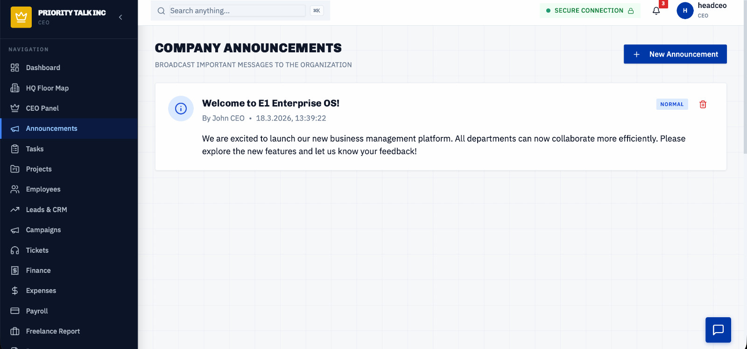Delete the Welcome announcement with trash icon

pyautogui.click(x=703, y=104)
